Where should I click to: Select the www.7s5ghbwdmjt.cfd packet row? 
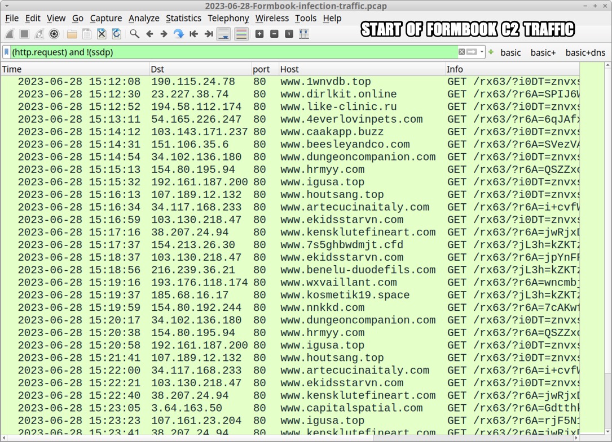pos(290,245)
